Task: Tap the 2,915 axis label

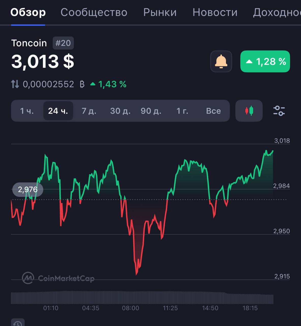Action: [282, 276]
